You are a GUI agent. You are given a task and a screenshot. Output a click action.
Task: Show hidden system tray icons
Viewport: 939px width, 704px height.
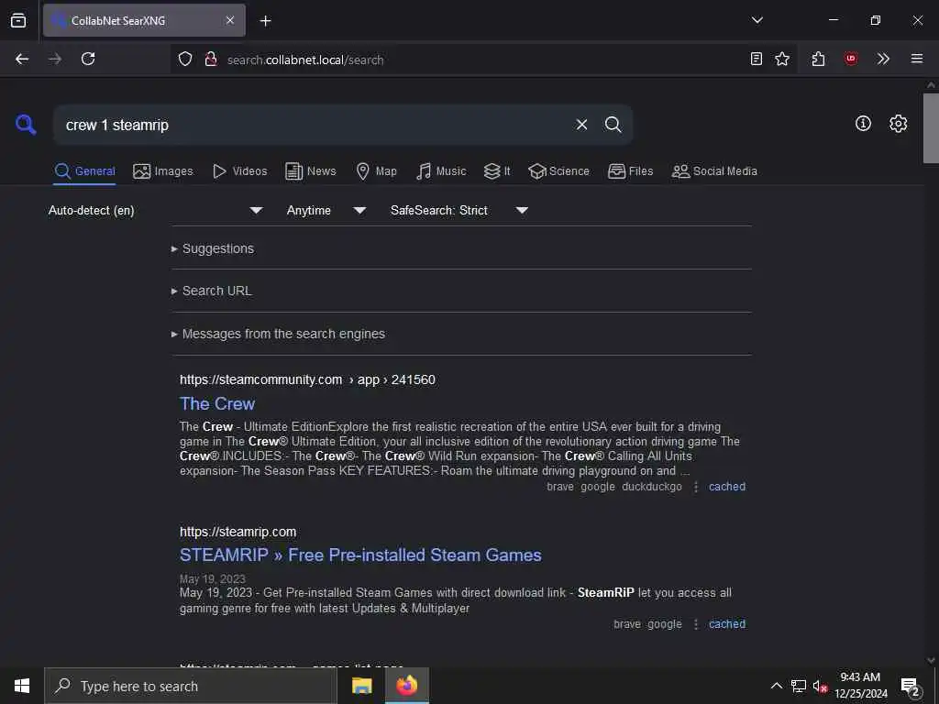click(x=776, y=686)
